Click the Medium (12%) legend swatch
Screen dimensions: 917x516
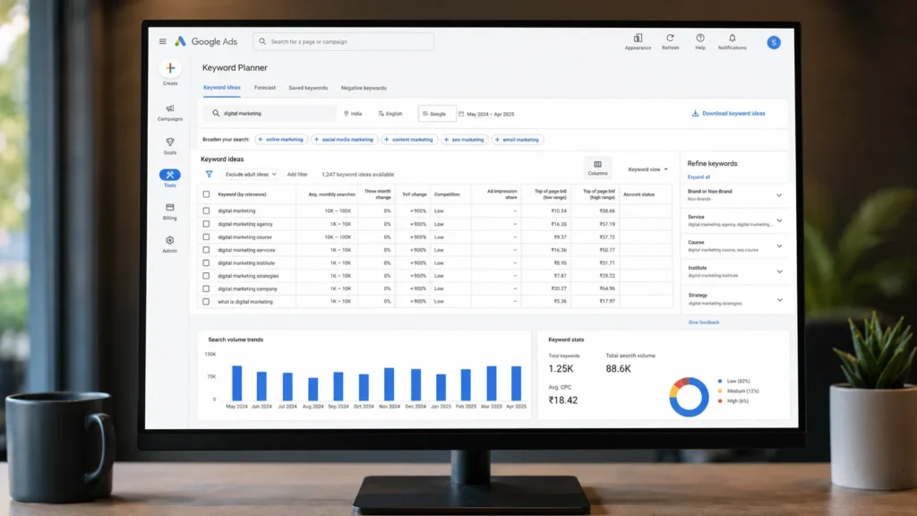(719, 391)
